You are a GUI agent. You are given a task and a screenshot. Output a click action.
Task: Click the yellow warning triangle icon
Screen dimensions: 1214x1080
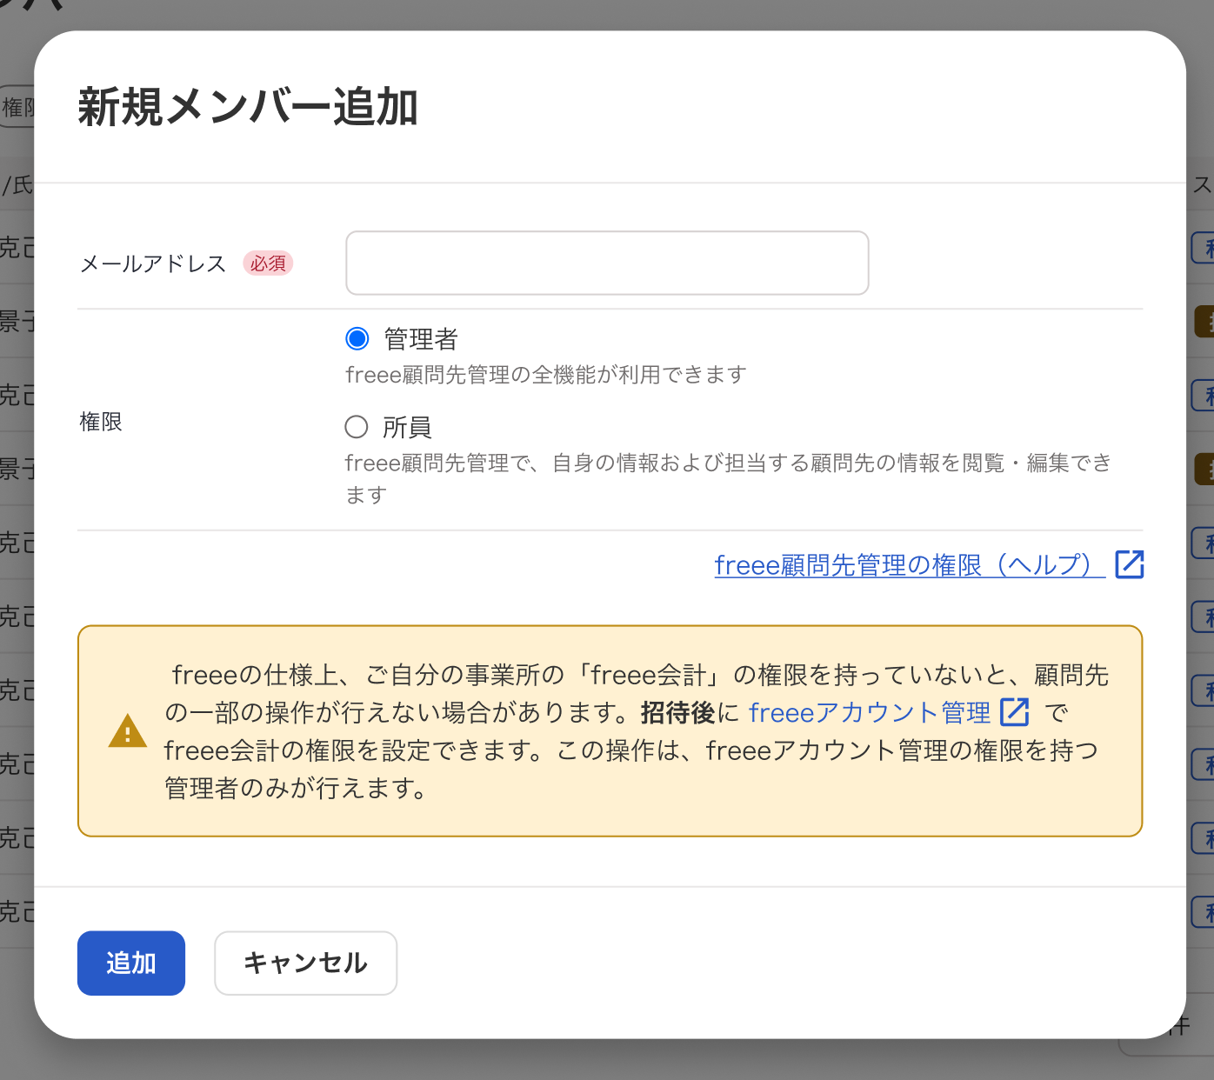coord(128,731)
